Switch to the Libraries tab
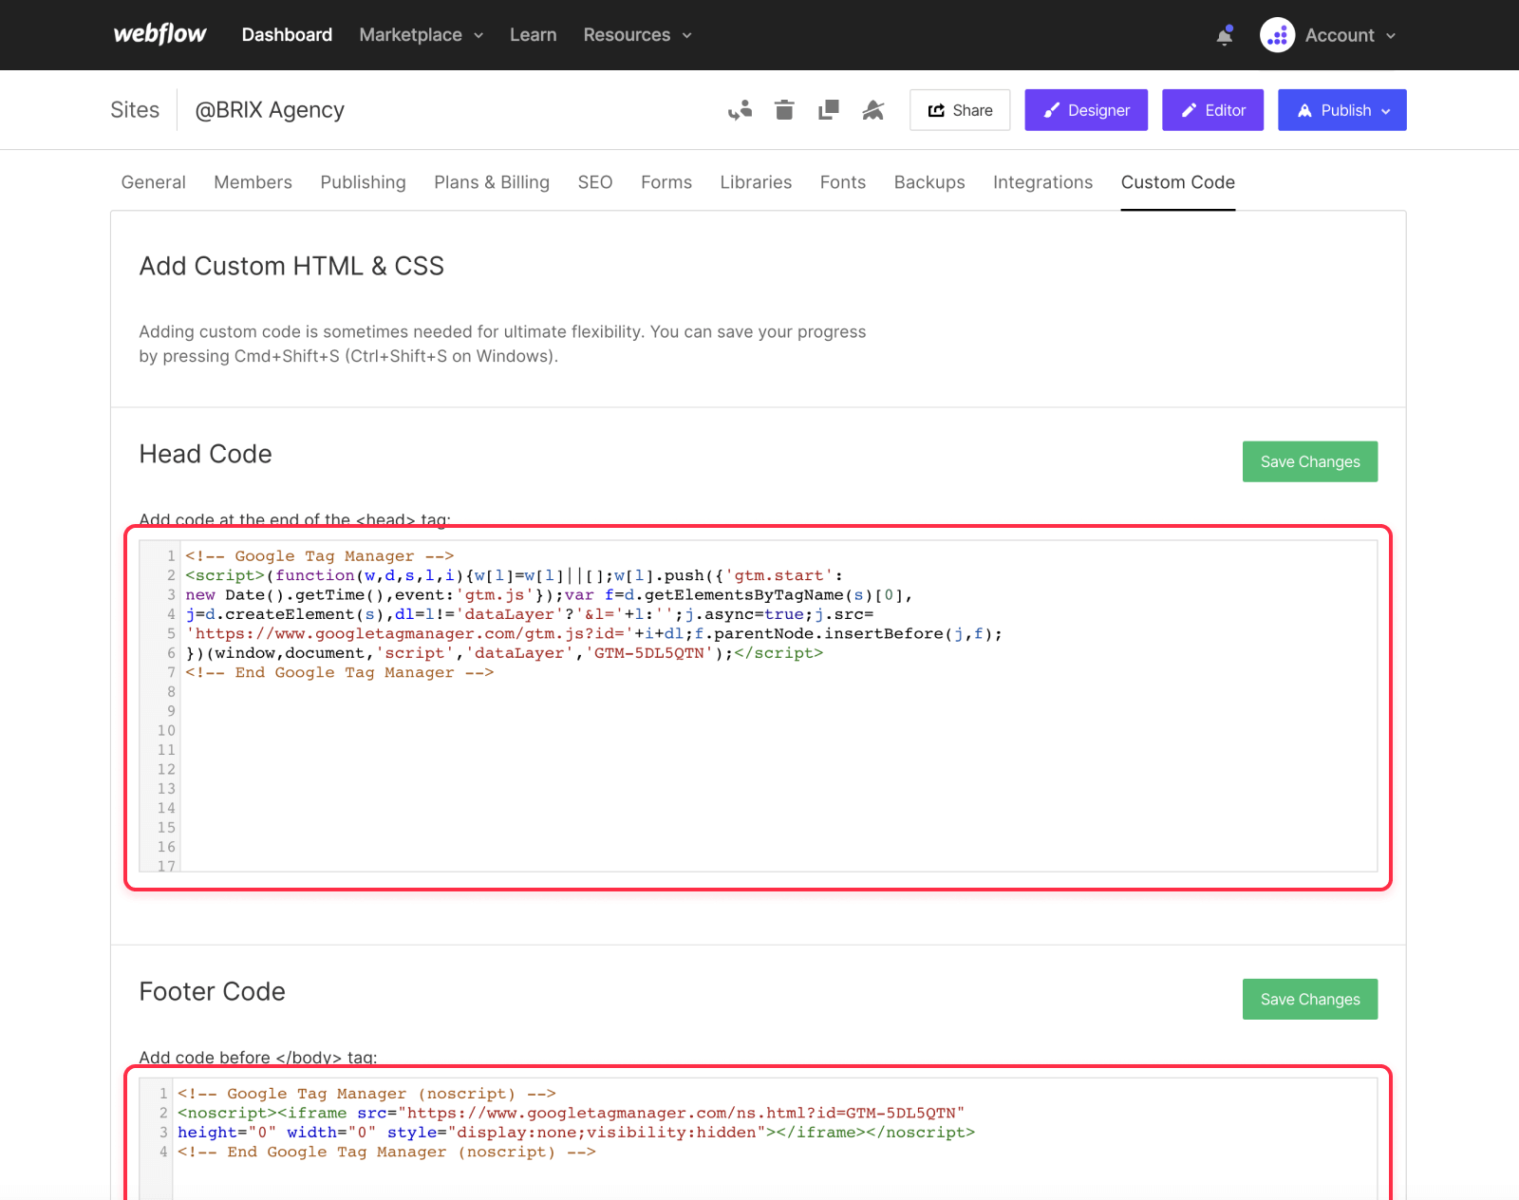 [756, 182]
